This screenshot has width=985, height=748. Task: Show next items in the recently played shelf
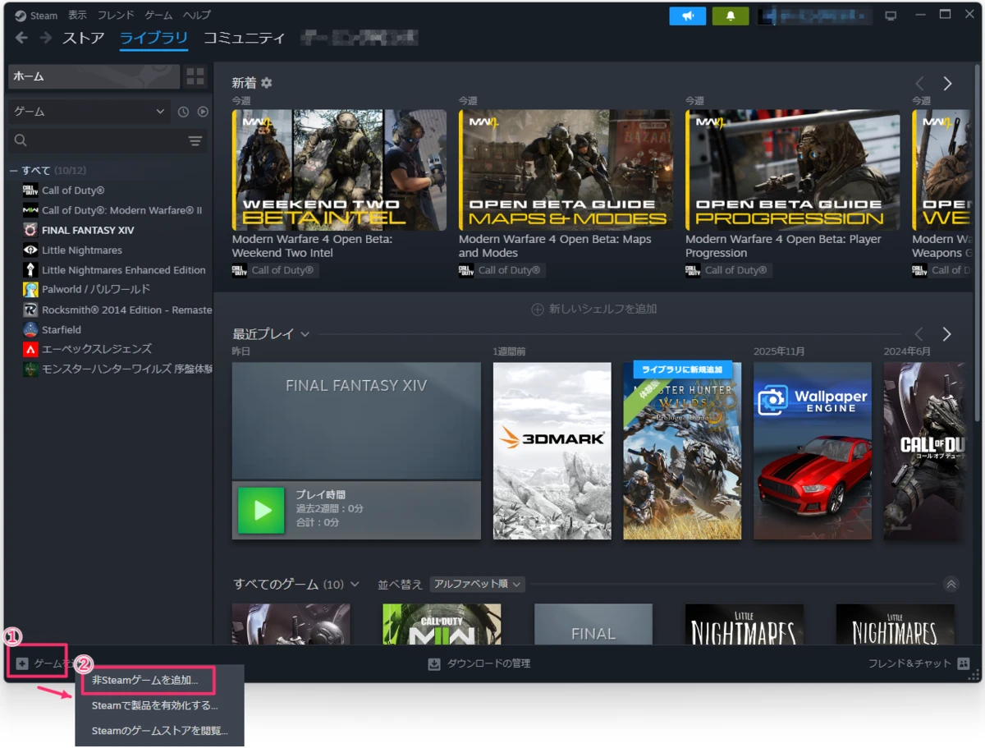point(947,334)
